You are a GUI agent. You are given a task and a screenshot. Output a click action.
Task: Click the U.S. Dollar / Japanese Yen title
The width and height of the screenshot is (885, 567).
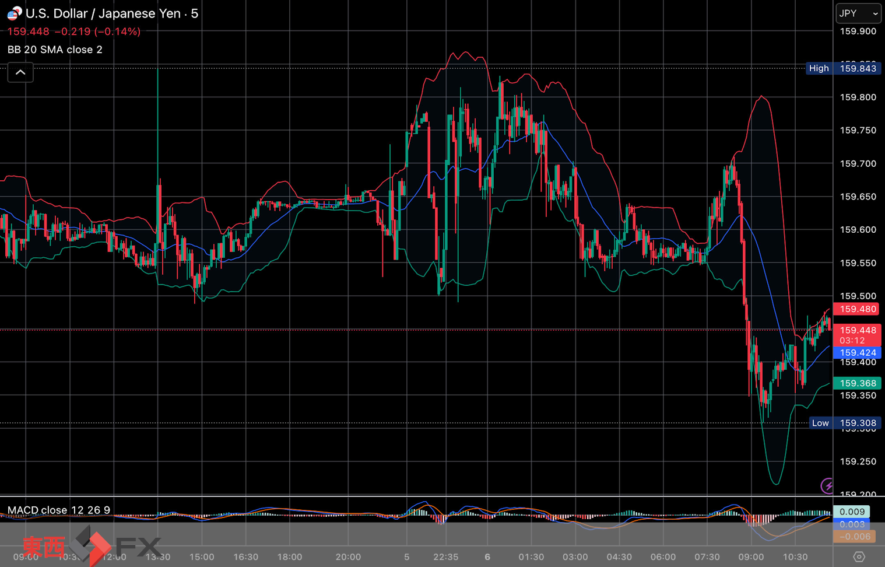(111, 13)
